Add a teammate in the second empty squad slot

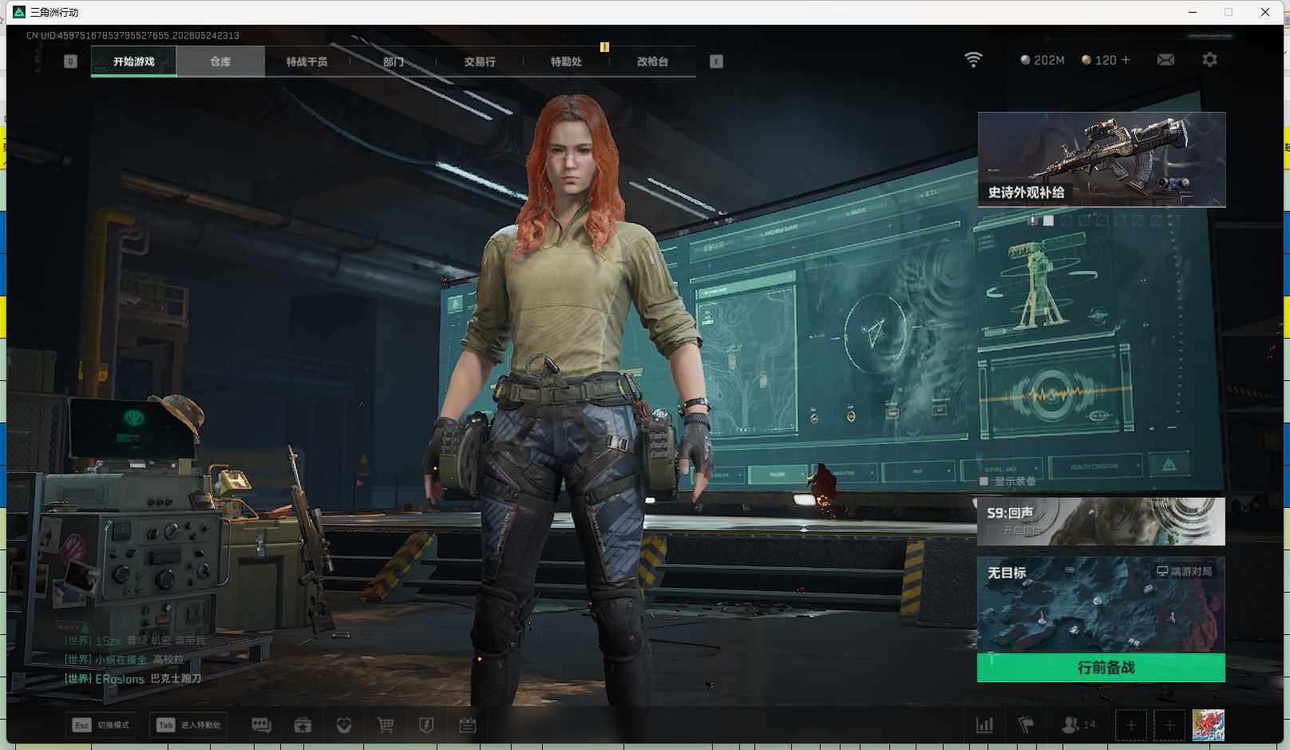point(1169,725)
